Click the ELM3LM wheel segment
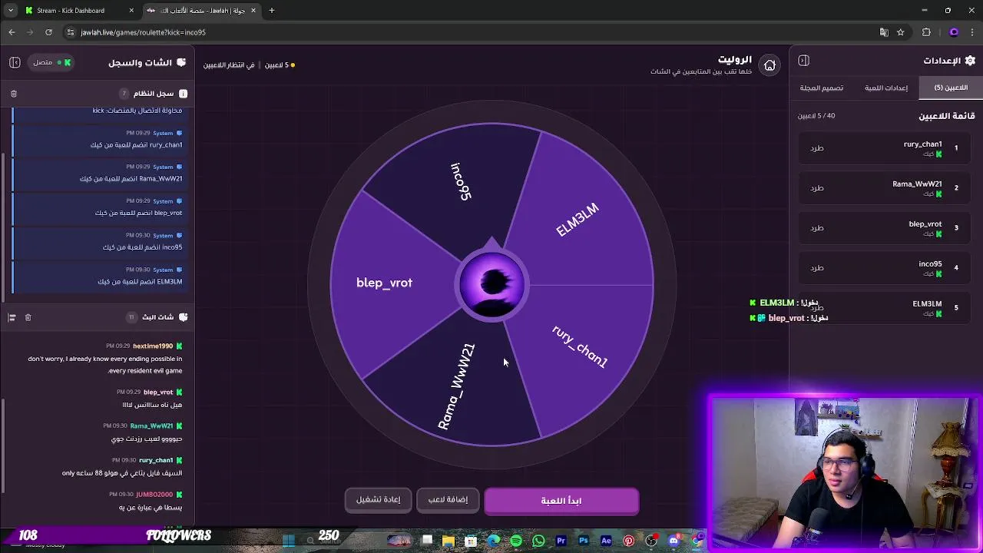 [x=578, y=220]
